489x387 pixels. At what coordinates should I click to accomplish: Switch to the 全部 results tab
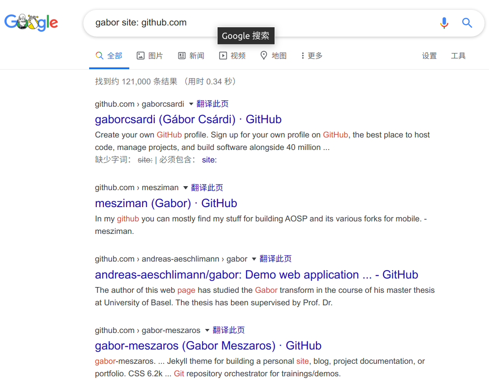tap(109, 56)
